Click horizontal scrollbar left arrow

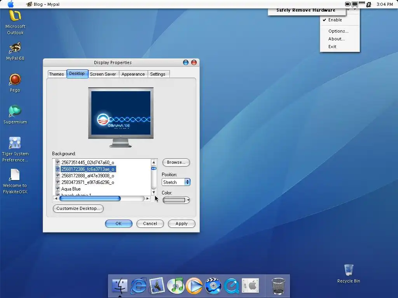click(x=56, y=198)
